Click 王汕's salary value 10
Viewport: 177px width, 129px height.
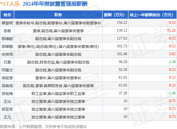[x=125, y=101]
